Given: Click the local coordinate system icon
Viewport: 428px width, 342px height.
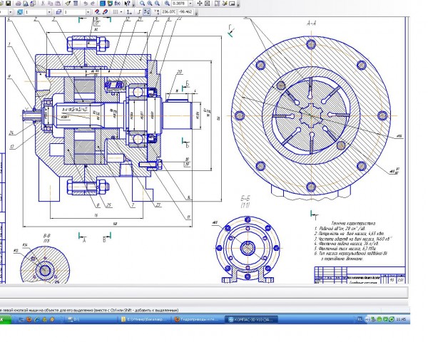Looking at the screenshot, I should click(130, 12).
